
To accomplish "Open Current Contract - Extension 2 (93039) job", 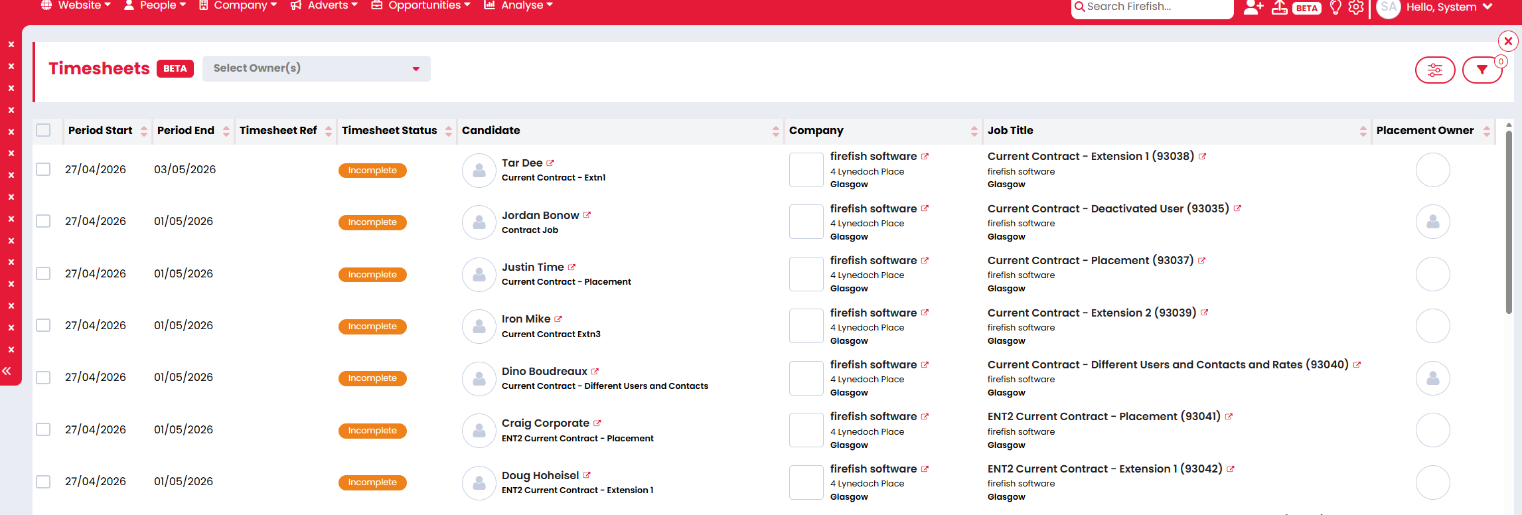I will 1091,313.
